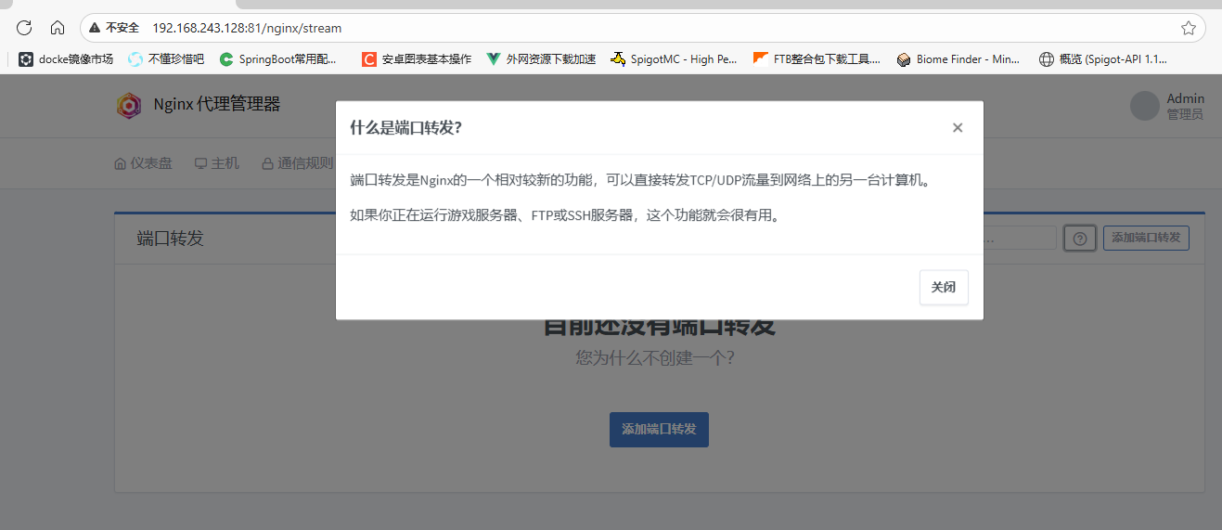Click the help question mark icon
This screenshot has width=1222, height=530.
coord(1079,239)
